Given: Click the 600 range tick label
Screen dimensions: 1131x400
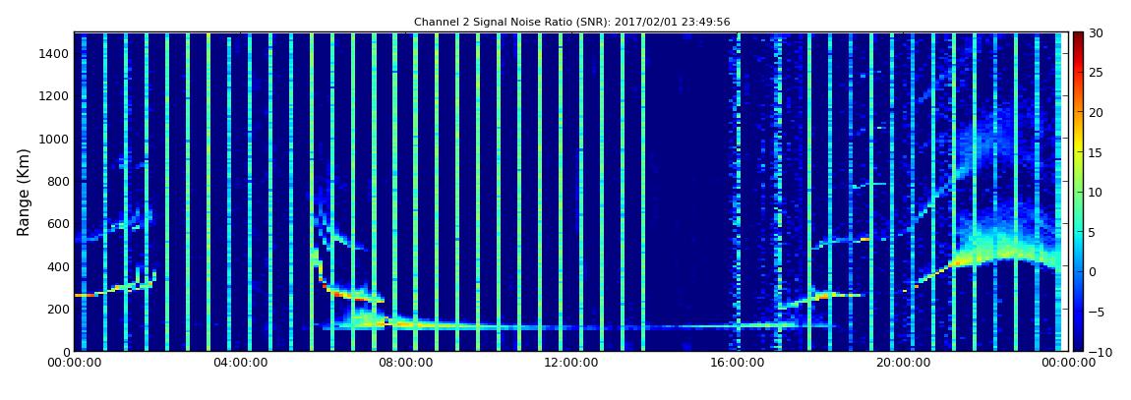Looking at the screenshot, I should coord(58,223).
